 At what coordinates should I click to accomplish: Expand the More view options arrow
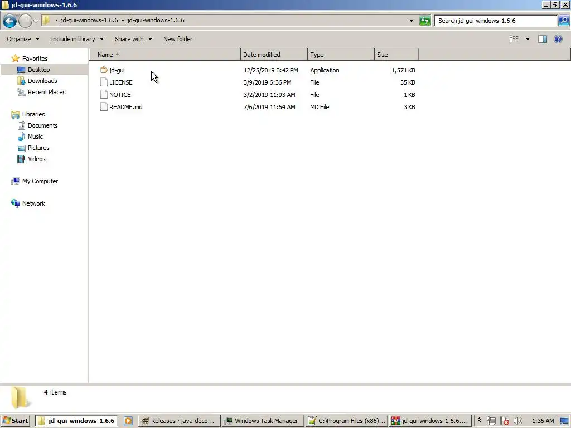click(528, 39)
